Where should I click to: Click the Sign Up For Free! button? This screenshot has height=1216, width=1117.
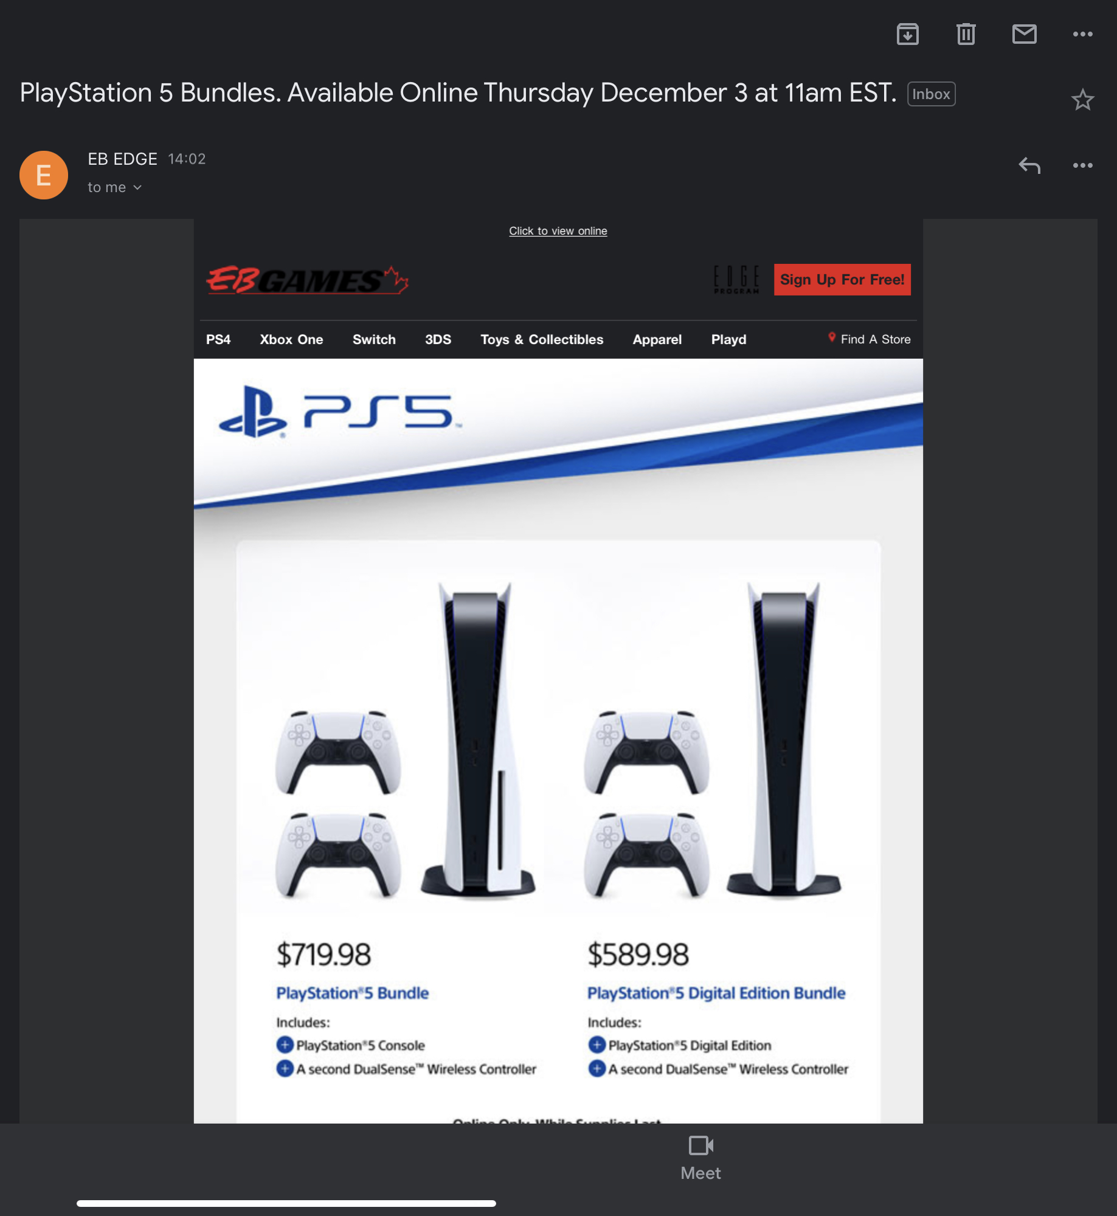tap(842, 280)
